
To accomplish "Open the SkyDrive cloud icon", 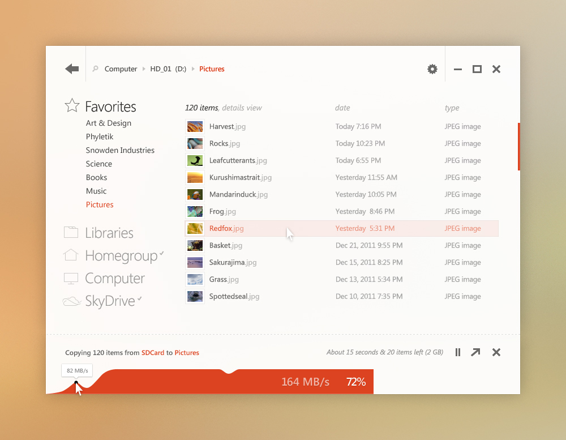I will click(71, 301).
